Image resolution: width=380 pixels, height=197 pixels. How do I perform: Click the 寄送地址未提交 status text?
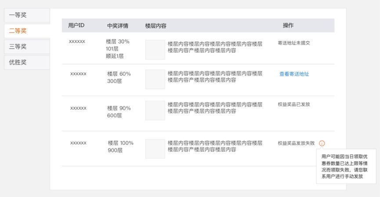[x=294, y=43]
